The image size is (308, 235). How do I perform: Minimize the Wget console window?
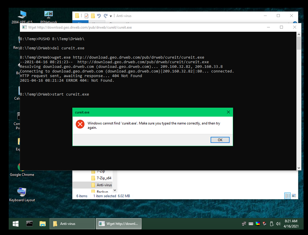[x=268, y=27]
